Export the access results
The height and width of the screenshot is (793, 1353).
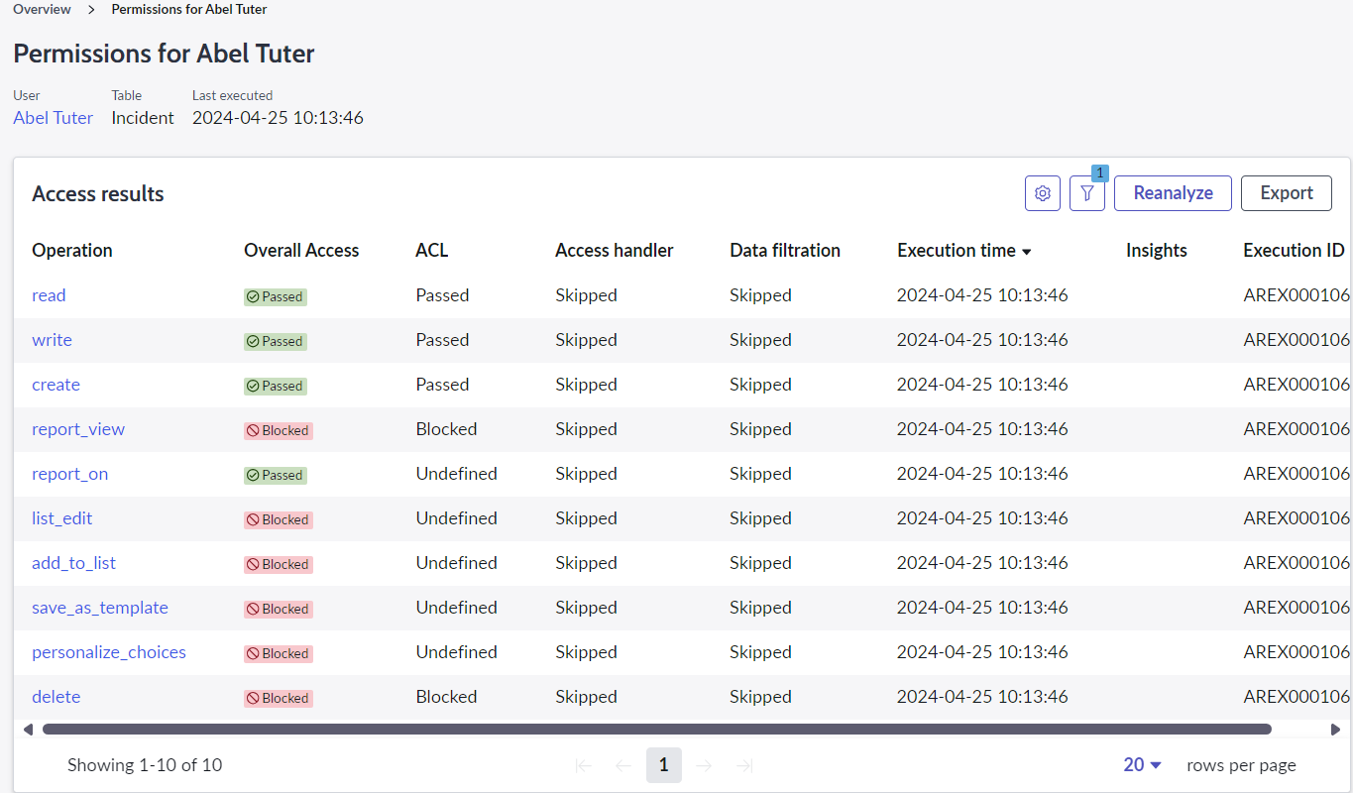(x=1286, y=193)
